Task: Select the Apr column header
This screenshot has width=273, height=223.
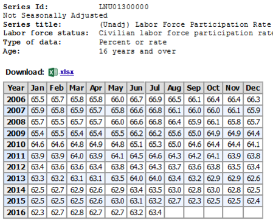Action: (x=96, y=88)
